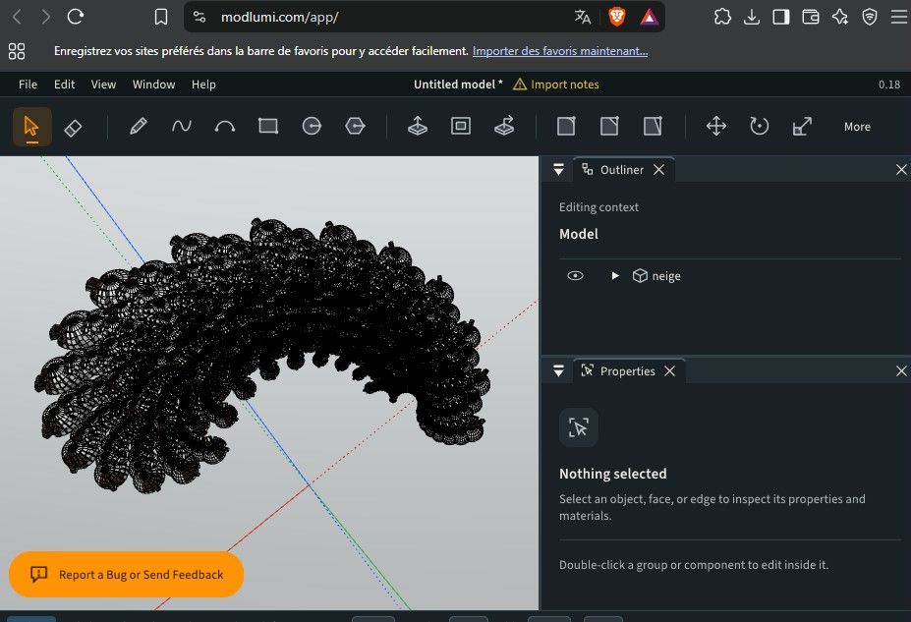
Task: Select the Scale tool
Action: pyautogui.click(x=802, y=126)
